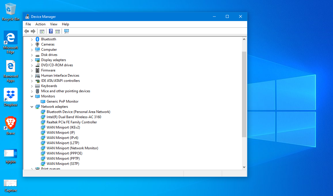Open the View menu

coord(54,24)
